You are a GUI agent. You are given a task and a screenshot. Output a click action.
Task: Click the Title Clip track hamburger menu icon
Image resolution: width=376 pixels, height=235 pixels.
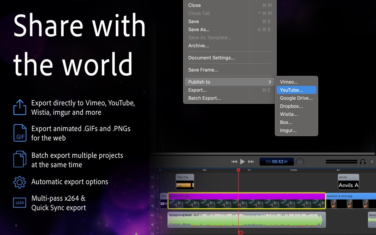pyautogui.click(x=158, y=190)
